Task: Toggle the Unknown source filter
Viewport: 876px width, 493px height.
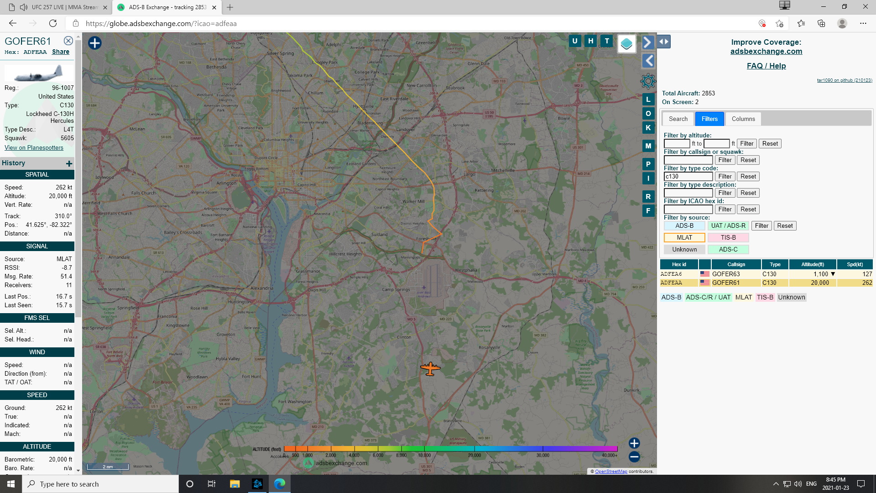Action: 684,250
